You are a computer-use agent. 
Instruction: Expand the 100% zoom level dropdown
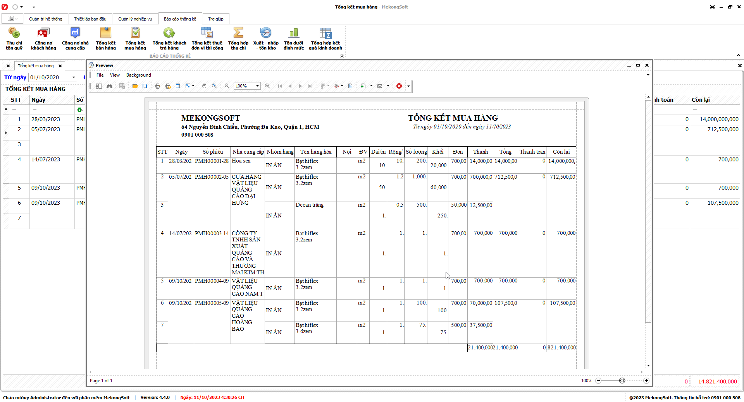pos(257,86)
